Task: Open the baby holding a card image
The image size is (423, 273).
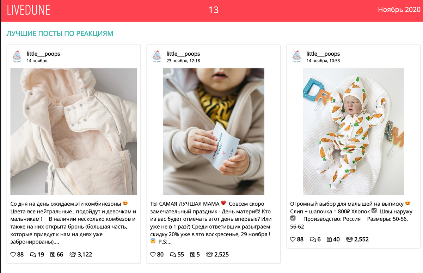Action: pos(214,132)
